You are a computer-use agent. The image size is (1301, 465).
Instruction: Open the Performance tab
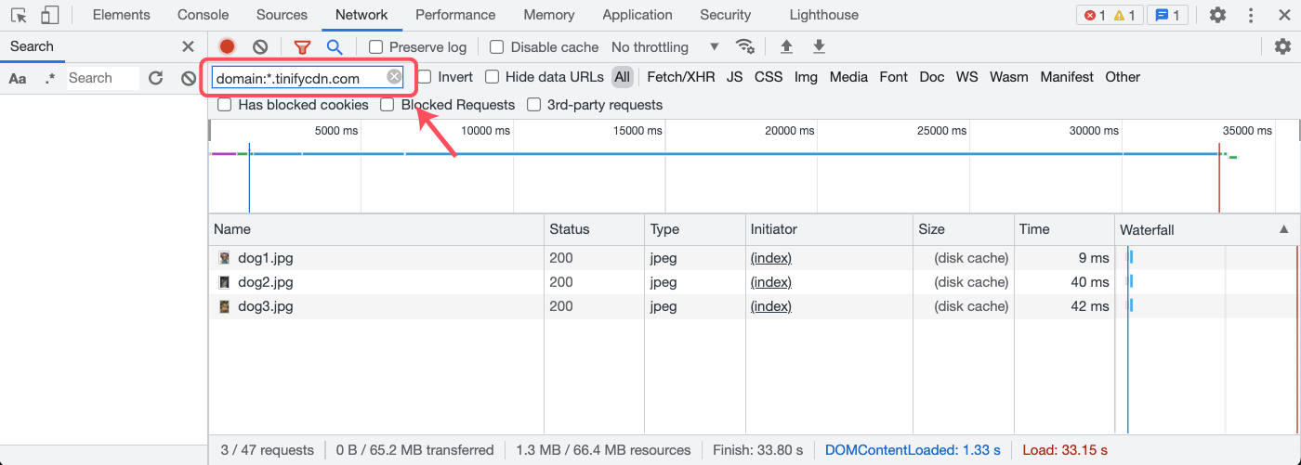click(x=455, y=15)
